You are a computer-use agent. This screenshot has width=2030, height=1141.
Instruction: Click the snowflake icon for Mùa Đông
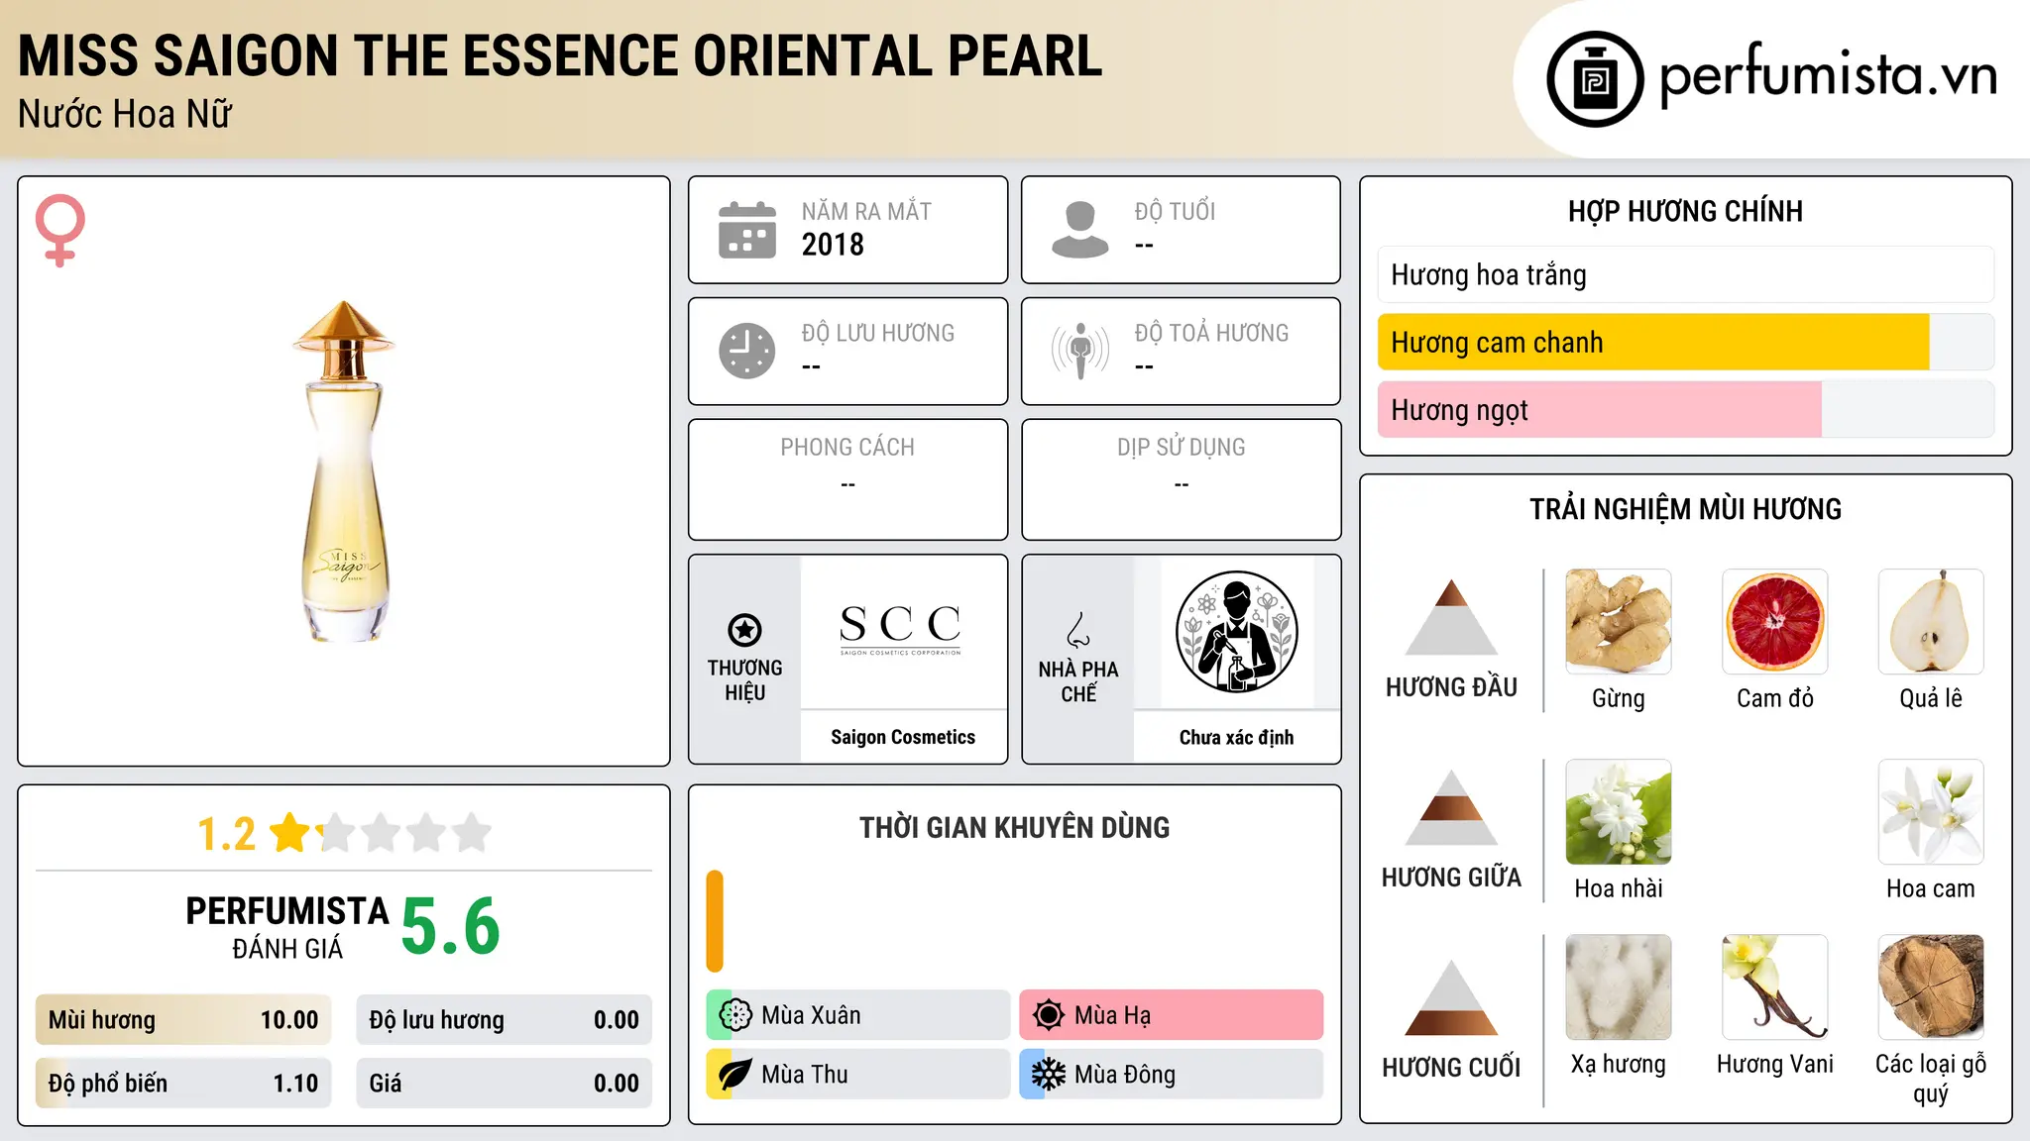point(1049,1075)
